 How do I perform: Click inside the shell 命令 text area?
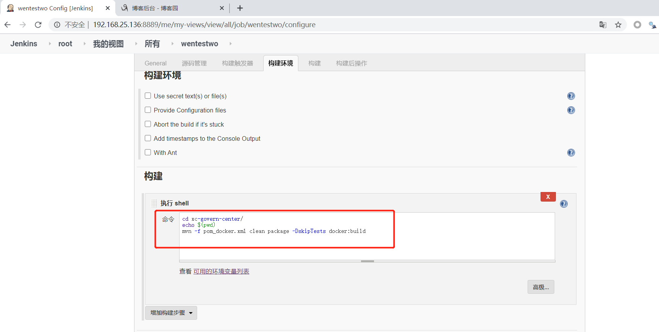coord(367,236)
